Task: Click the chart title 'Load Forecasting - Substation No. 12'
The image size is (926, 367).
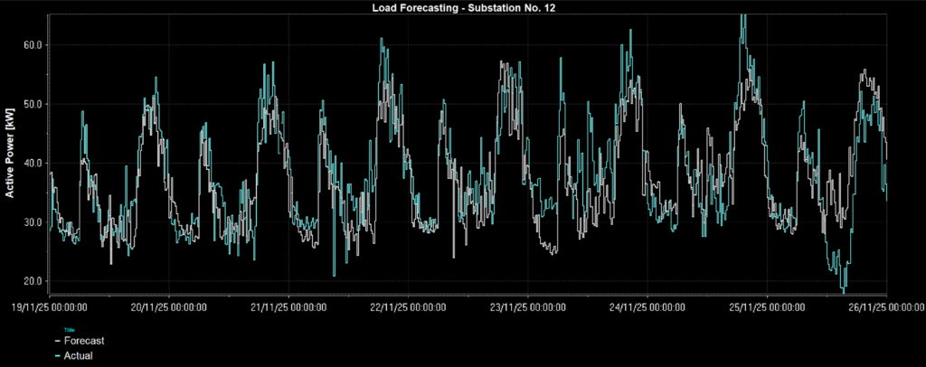Action: (462, 7)
